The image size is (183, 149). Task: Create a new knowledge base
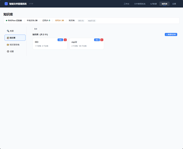[171, 35]
